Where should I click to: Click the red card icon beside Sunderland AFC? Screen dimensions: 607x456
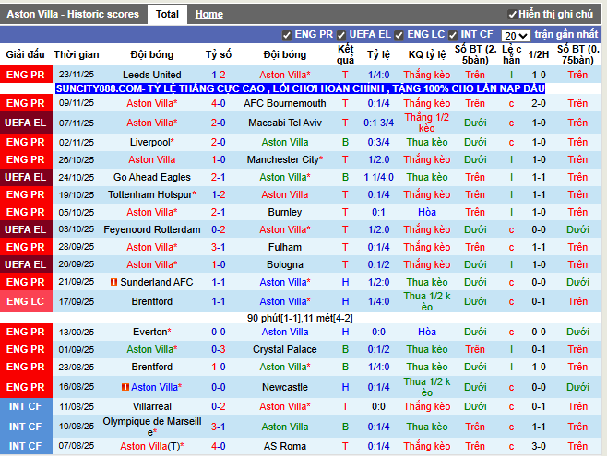113,283
